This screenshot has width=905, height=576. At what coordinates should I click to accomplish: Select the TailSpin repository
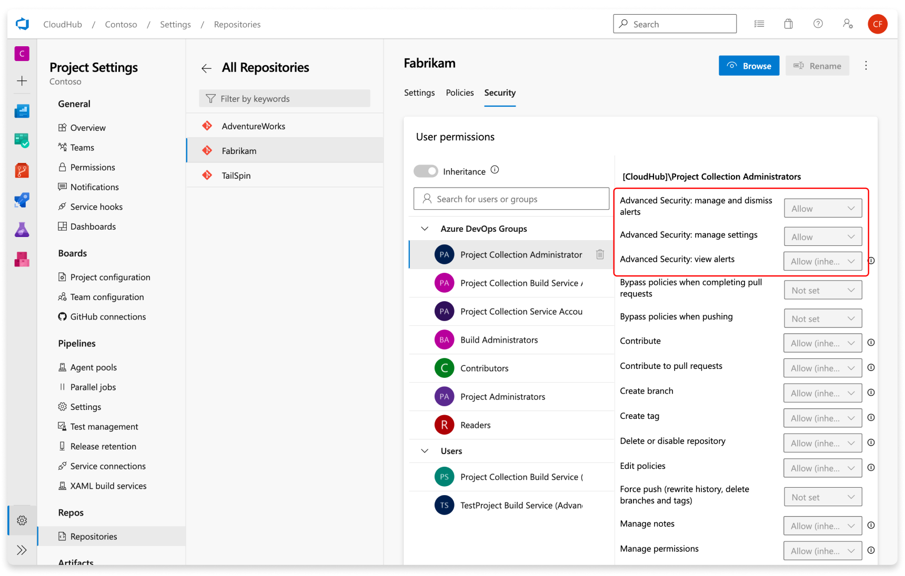pyautogui.click(x=236, y=175)
